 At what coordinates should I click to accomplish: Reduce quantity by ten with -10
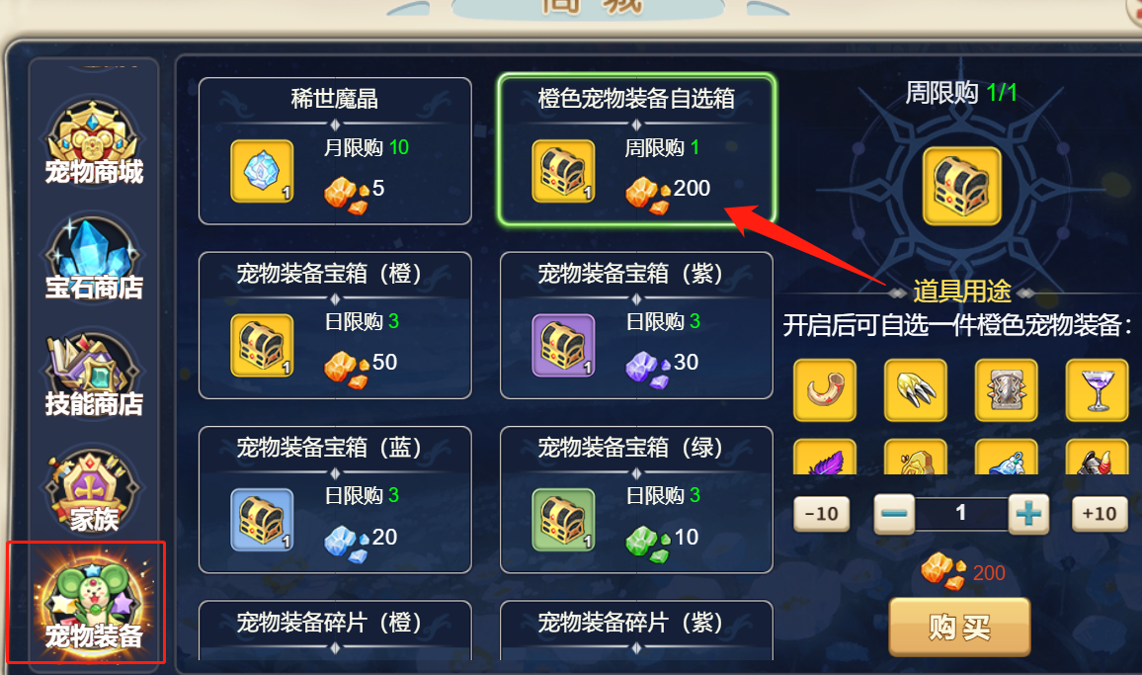(x=822, y=514)
